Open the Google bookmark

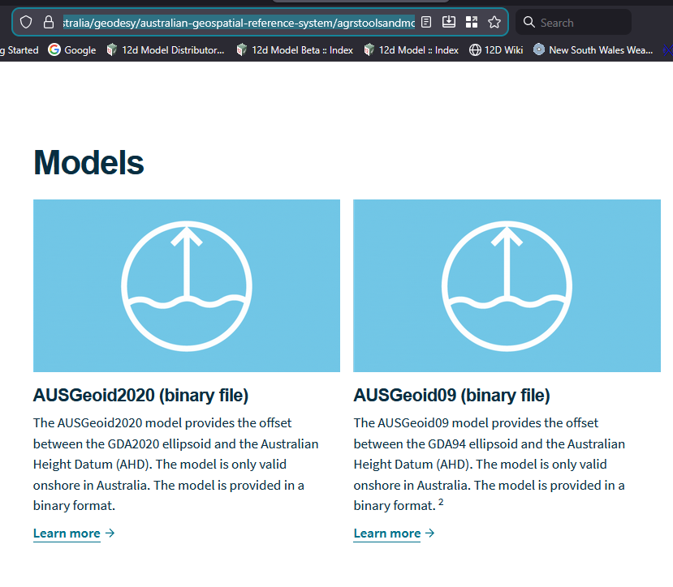tap(71, 50)
